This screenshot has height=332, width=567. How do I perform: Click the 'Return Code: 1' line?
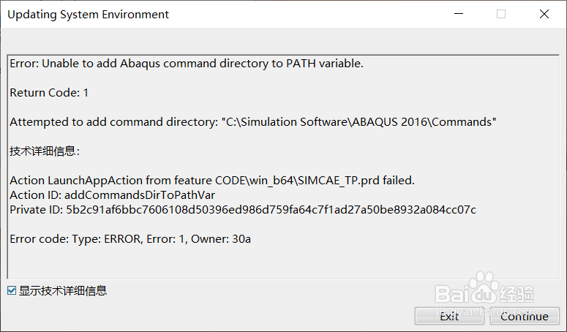tap(49, 93)
